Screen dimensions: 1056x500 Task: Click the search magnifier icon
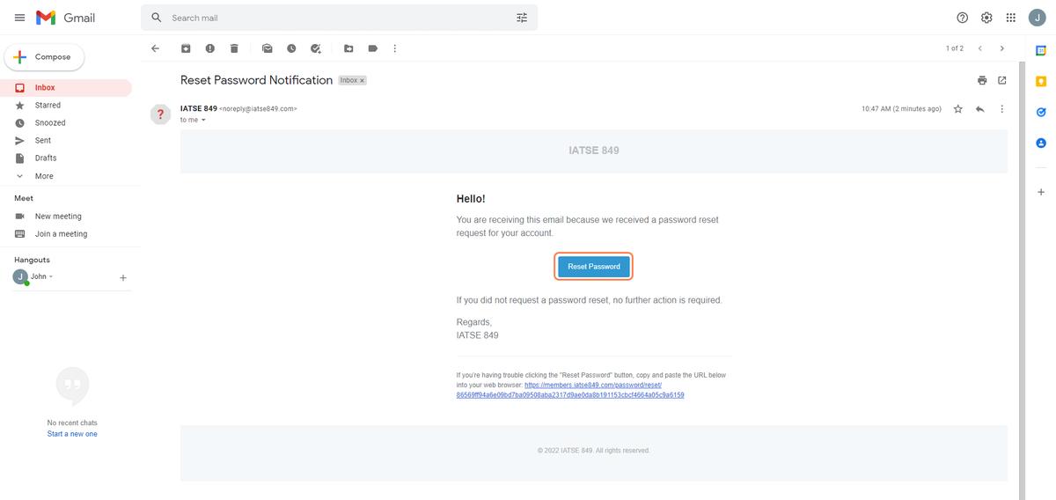tap(157, 18)
